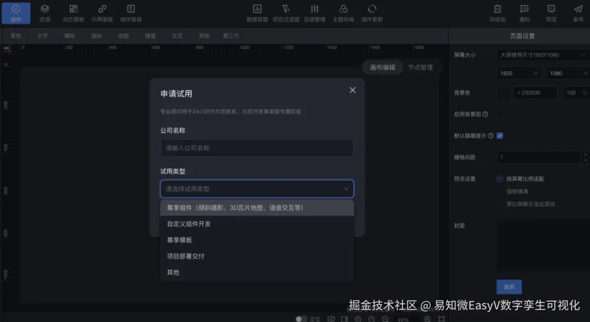Select the 节点管理 node management button
The height and width of the screenshot is (322, 590).
[420, 67]
